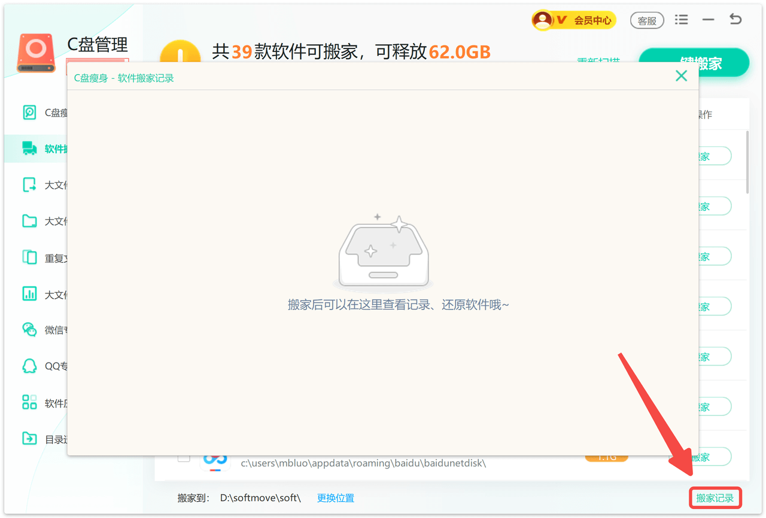
Task: Click the four-squares 软件 icon in sidebar
Action: [29, 402]
